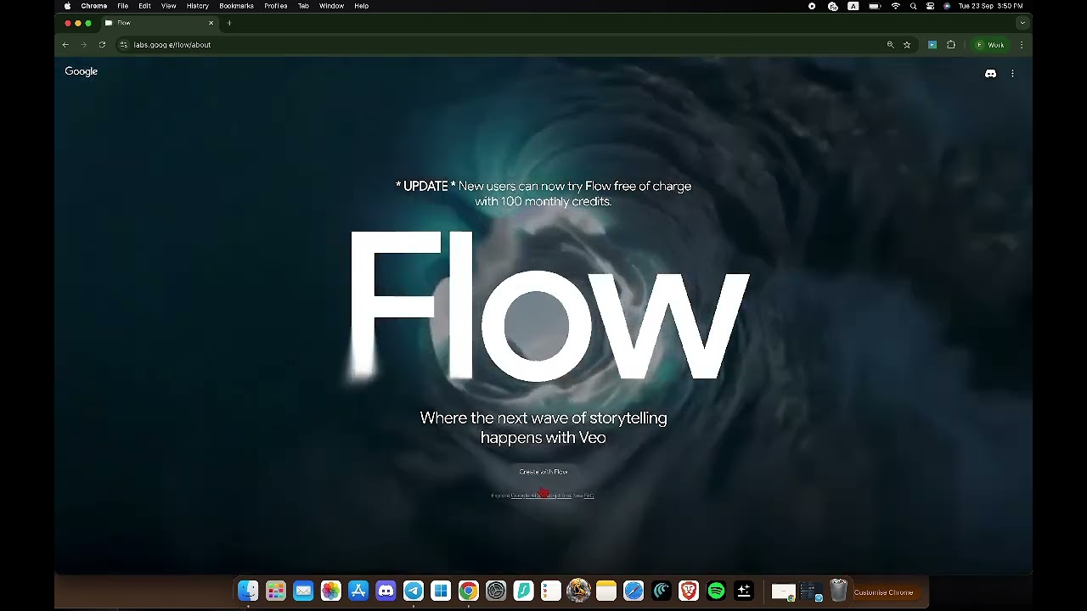1087x611 pixels.
Task: Open Mail from the Dock
Action: click(x=303, y=591)
